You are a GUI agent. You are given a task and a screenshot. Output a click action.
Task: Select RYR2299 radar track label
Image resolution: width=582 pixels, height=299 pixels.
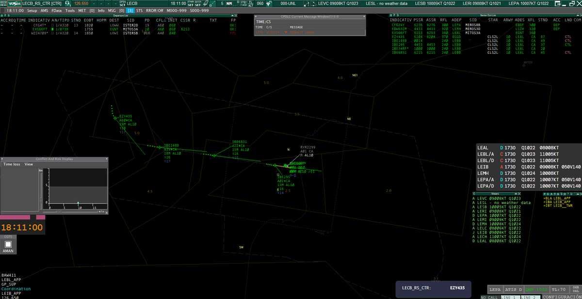click(308, 147)
